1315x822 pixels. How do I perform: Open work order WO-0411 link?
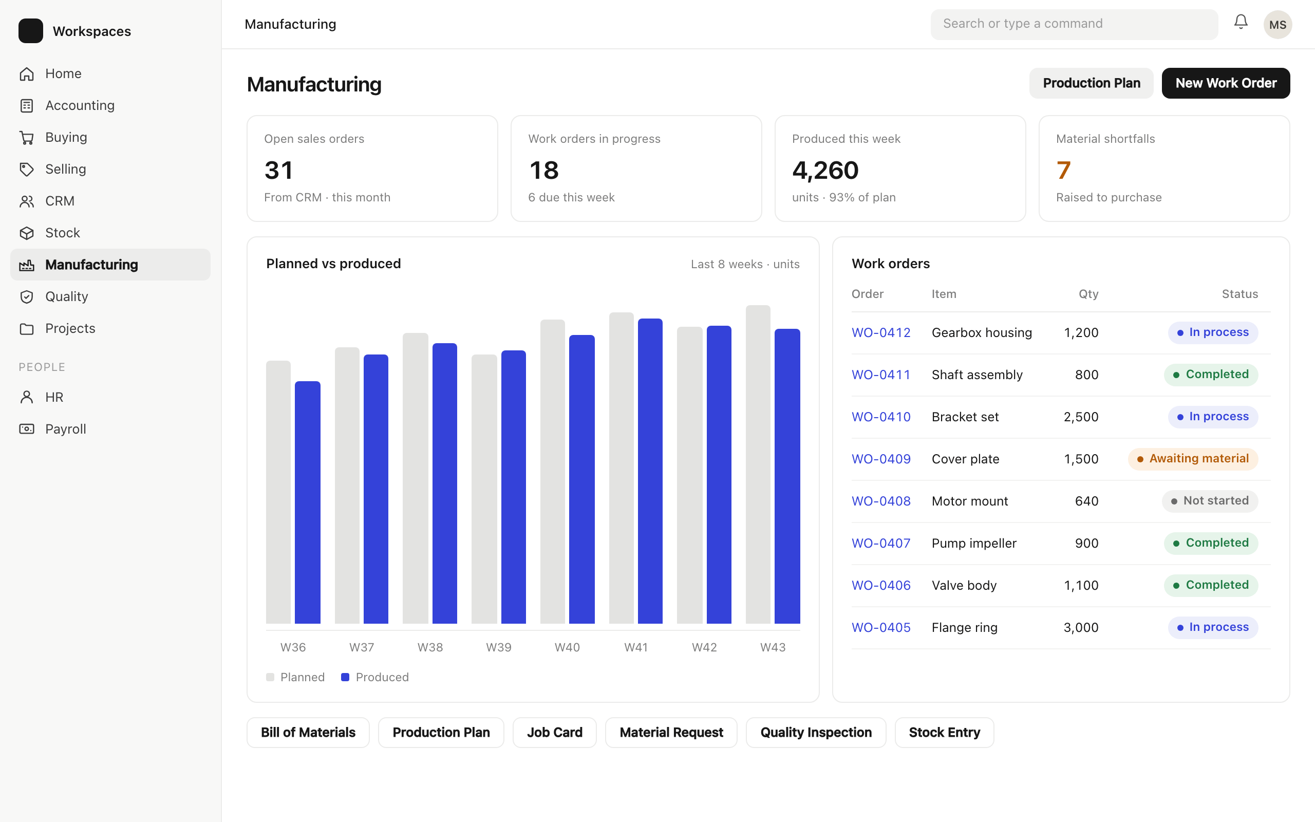(881, 375)
